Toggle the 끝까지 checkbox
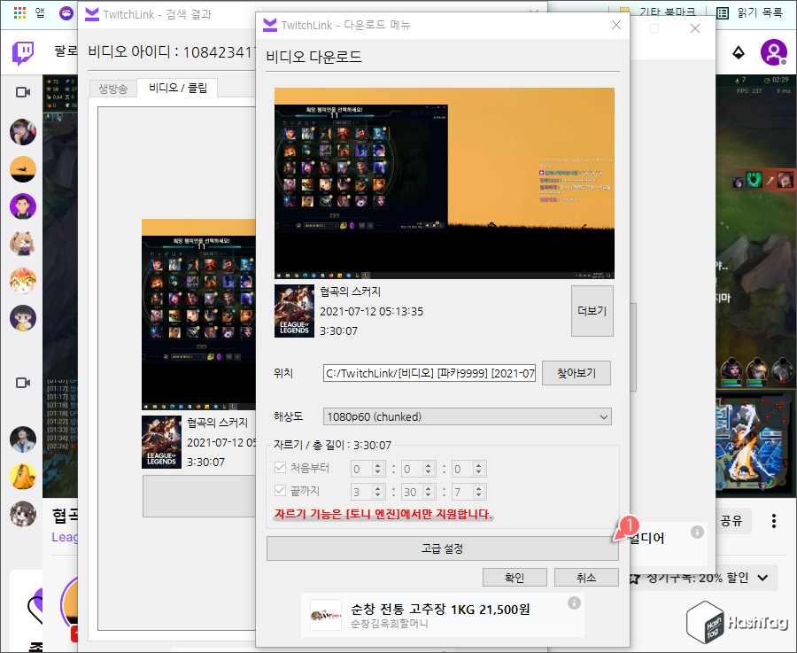 click(x=280, y=491)
